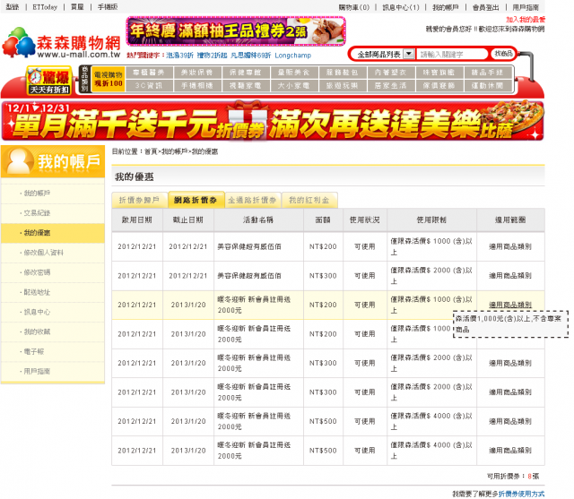Select hot keyword 禮物2折起
Image resolution: width=574 pixels, height=499 pixels.
(212, 56)
